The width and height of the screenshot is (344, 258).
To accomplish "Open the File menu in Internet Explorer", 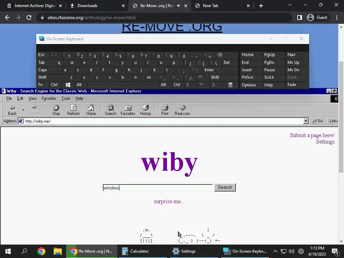I will 9,98.
